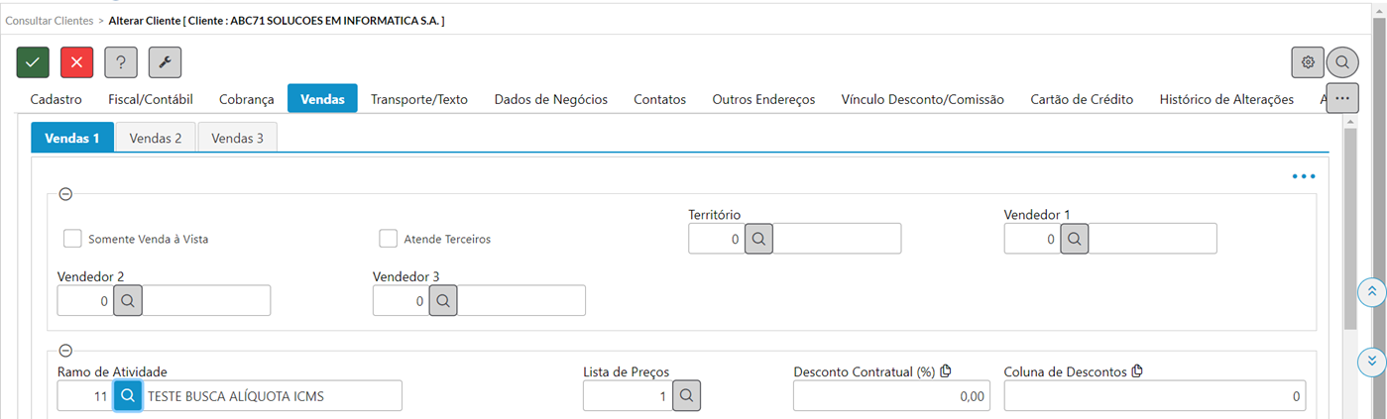Open the Território lookup magnifier
This screenshot has width=1387, height=419.
click(758, 239)
